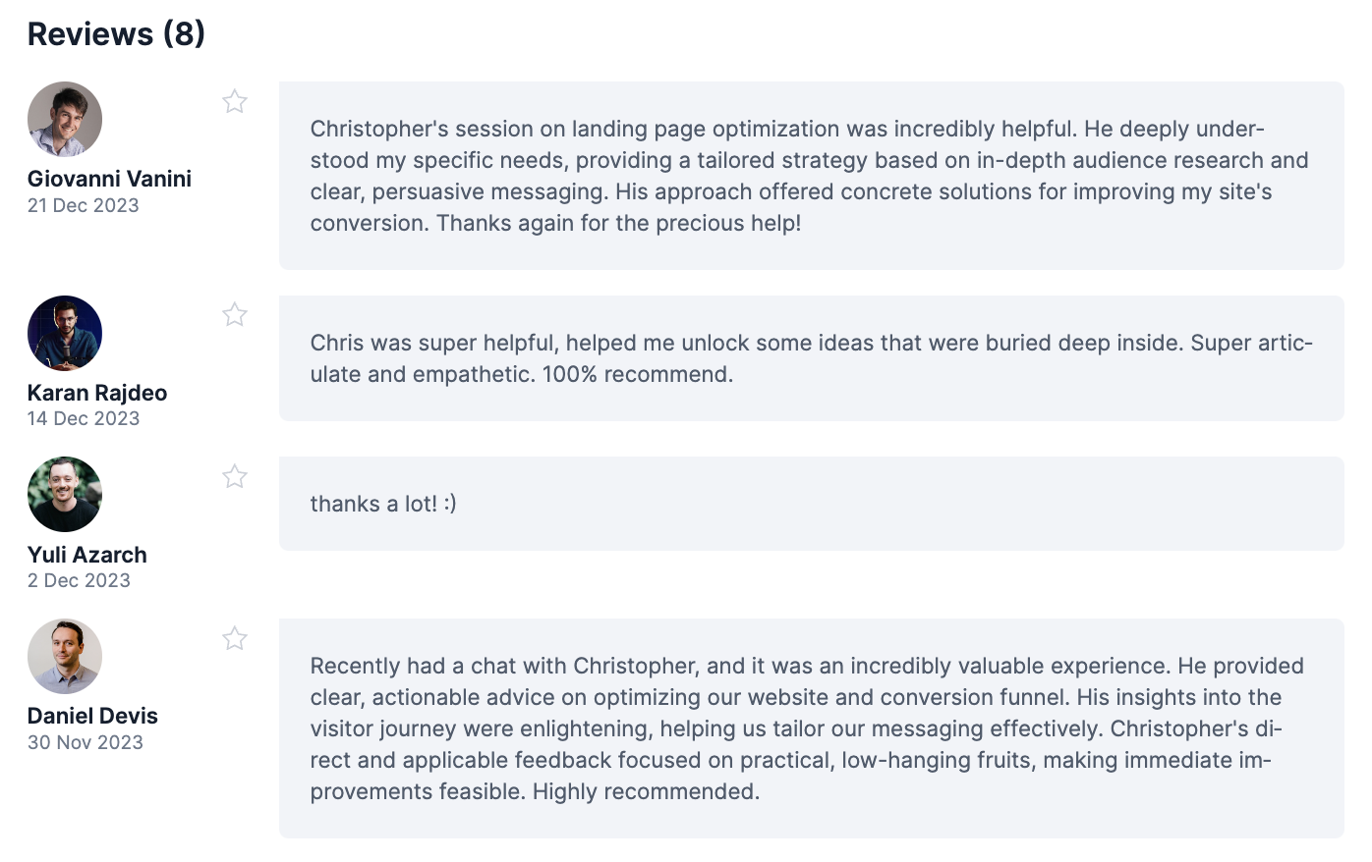This screenshot has height=862, width=1372.
Task: Toggle the star beside Karan Rajdeo's review
Action: pyautogui.click(x=234, y=314)
